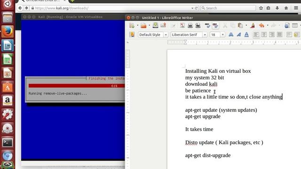
Task: Click the Clone formatting paintbrush icon
Action: [253, 25]
